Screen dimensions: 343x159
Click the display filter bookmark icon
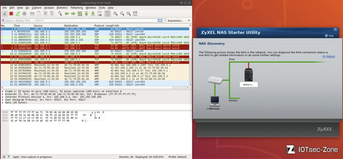point(3,20)
